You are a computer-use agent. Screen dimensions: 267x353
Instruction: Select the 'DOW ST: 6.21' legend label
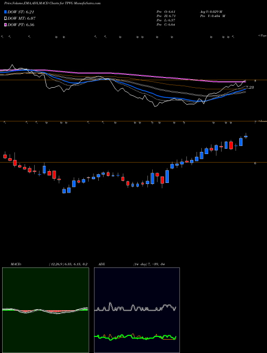[x=21, y=12]
